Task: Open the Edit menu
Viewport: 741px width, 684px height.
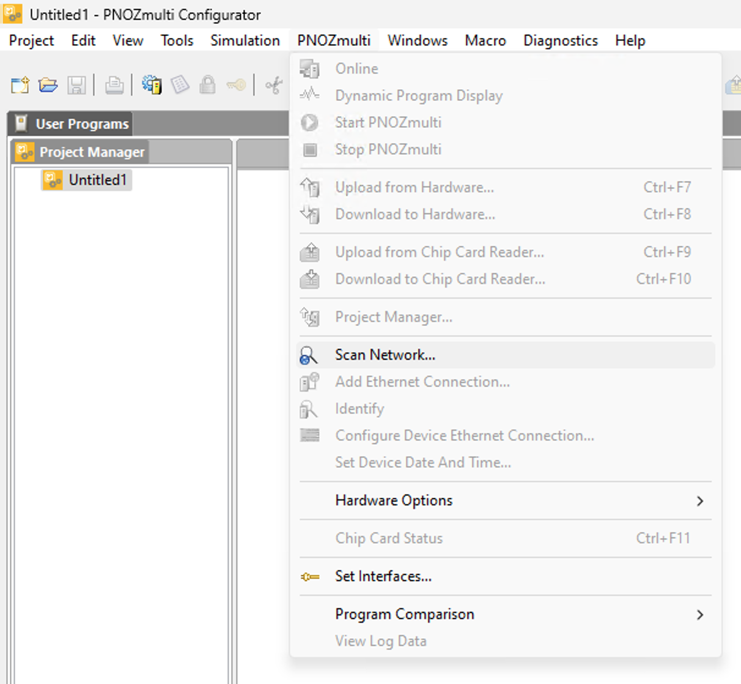Action: click(x=83, y=40)
